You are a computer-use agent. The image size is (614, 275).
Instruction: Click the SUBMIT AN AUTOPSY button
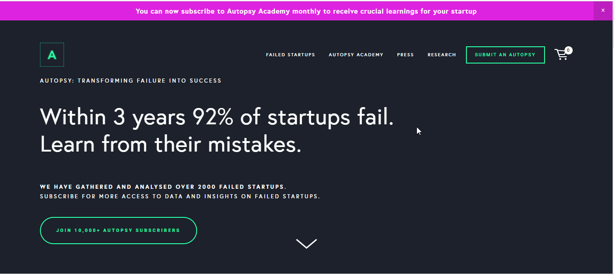click(x=505, y=54)
